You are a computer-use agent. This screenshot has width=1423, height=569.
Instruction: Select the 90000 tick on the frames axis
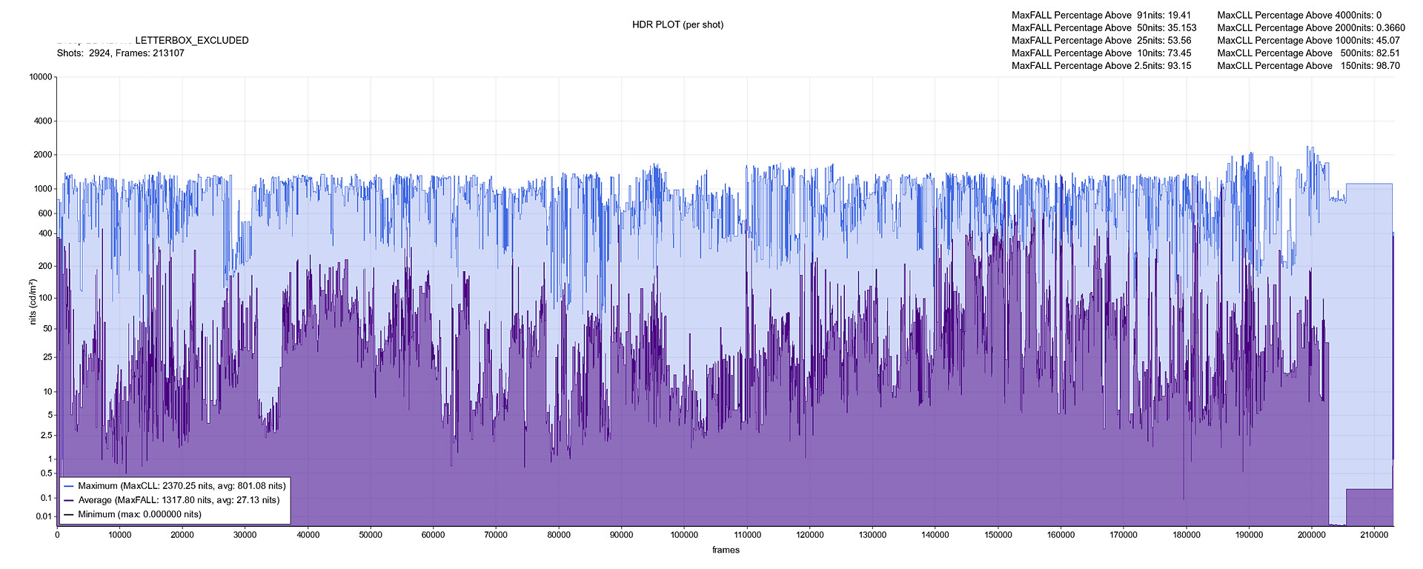point(622,535)
